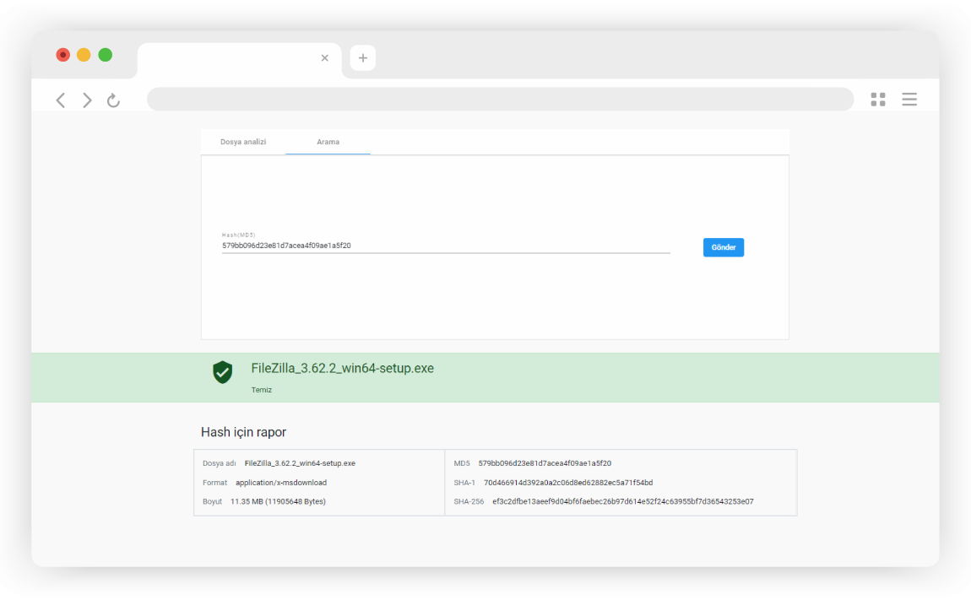The height and width of the screenshot is (600, 971).
Task: Click the Hash için rapor heading
Action: (x=243, y=432)
